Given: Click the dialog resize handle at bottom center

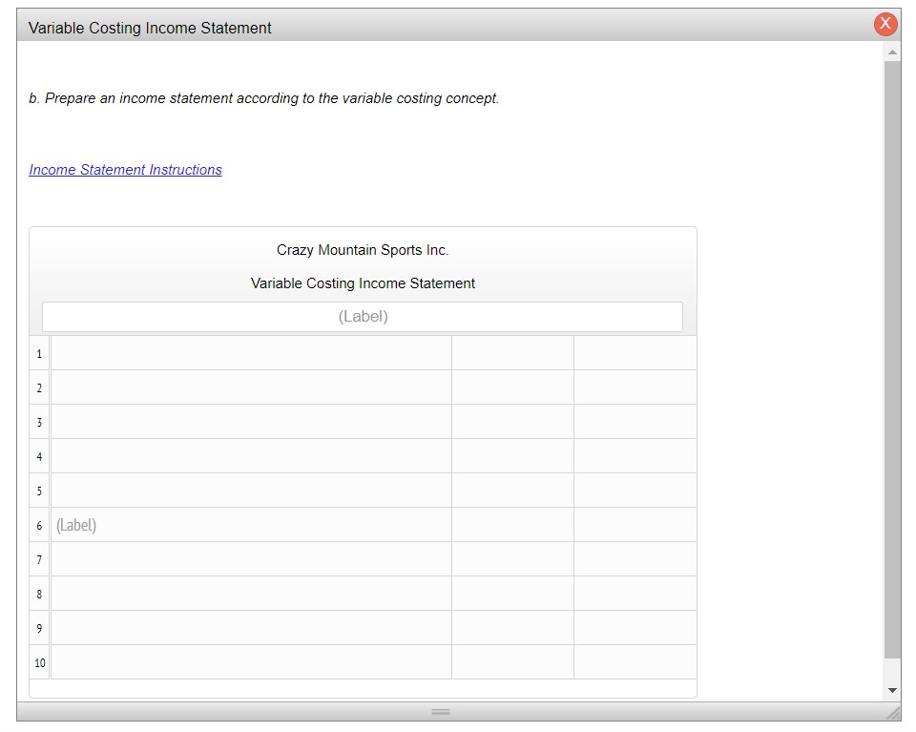Looking at the screenshot, I should pos(441,712).
